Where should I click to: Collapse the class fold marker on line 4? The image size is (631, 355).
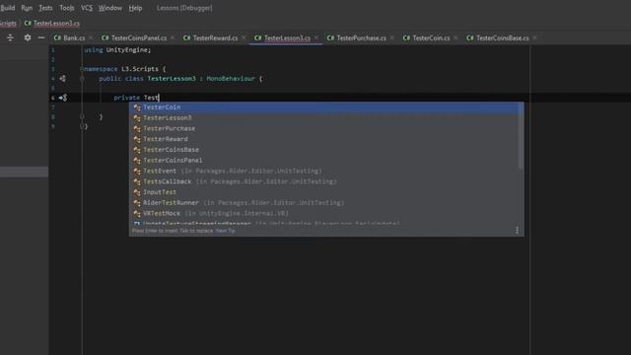(82, 79)
